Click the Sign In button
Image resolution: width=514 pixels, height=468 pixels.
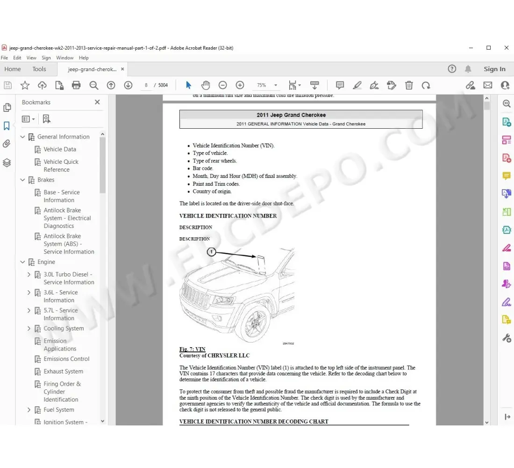pyautogui.click(x=494, y=69)
